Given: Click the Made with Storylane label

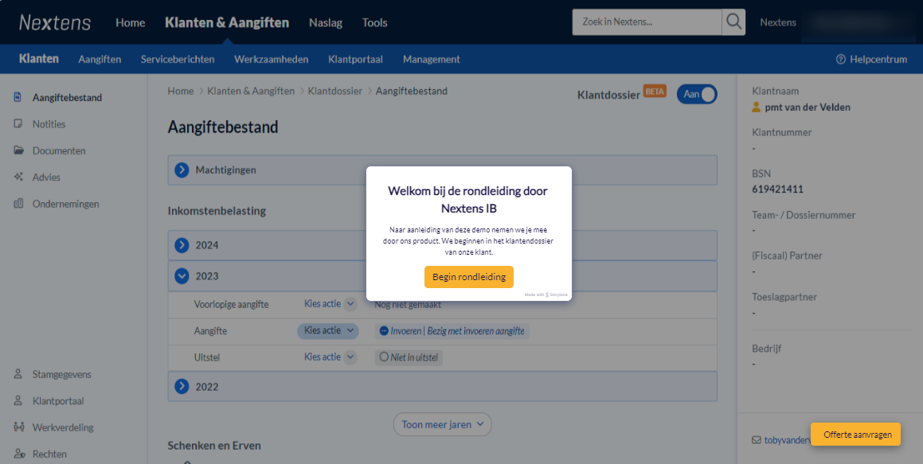Looking at the screenshot, I should (546, 294).
